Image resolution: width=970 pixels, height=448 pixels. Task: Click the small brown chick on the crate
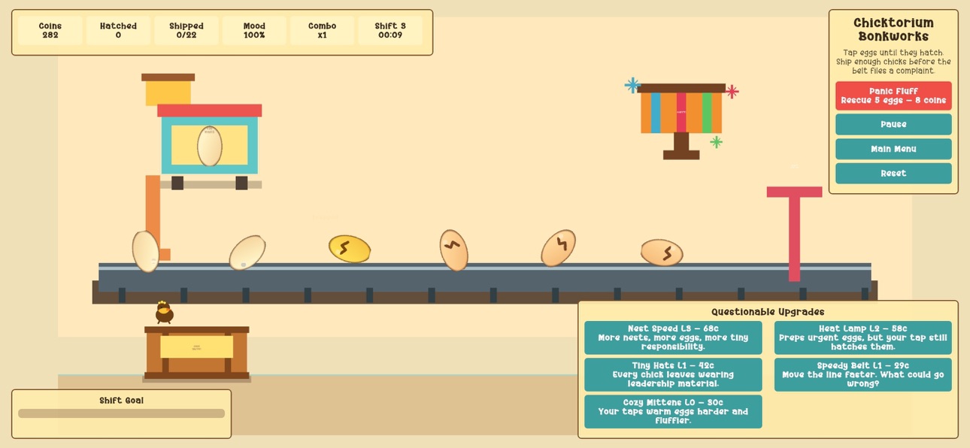pyautogui.click(x=164, y=312)
